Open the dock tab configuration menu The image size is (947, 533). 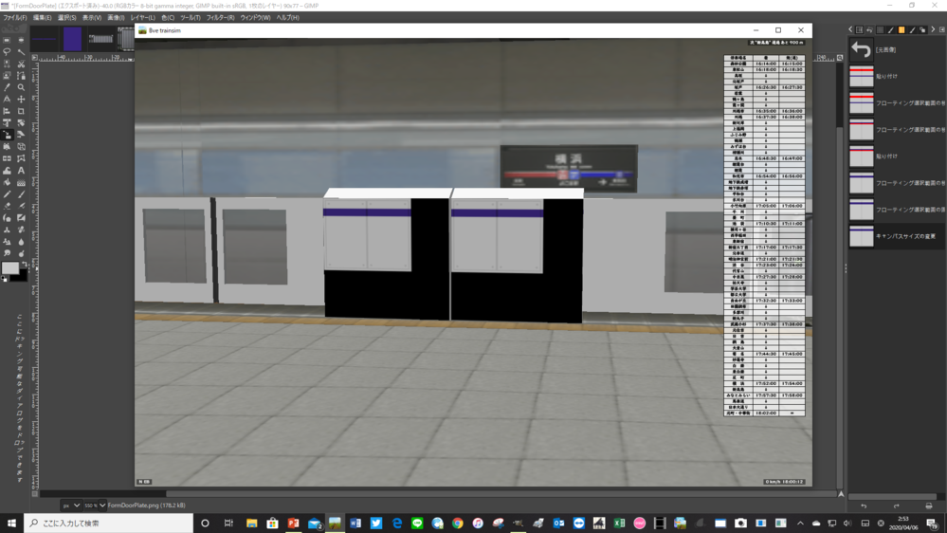942,29
